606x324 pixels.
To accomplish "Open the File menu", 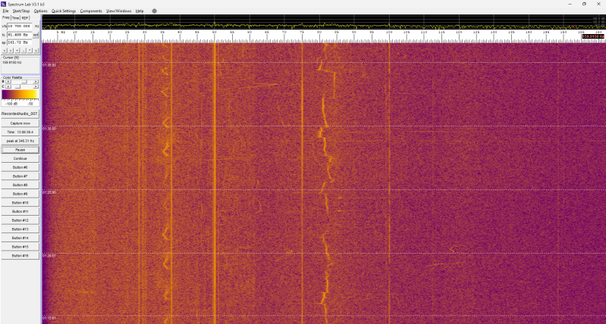I will 5,11.
